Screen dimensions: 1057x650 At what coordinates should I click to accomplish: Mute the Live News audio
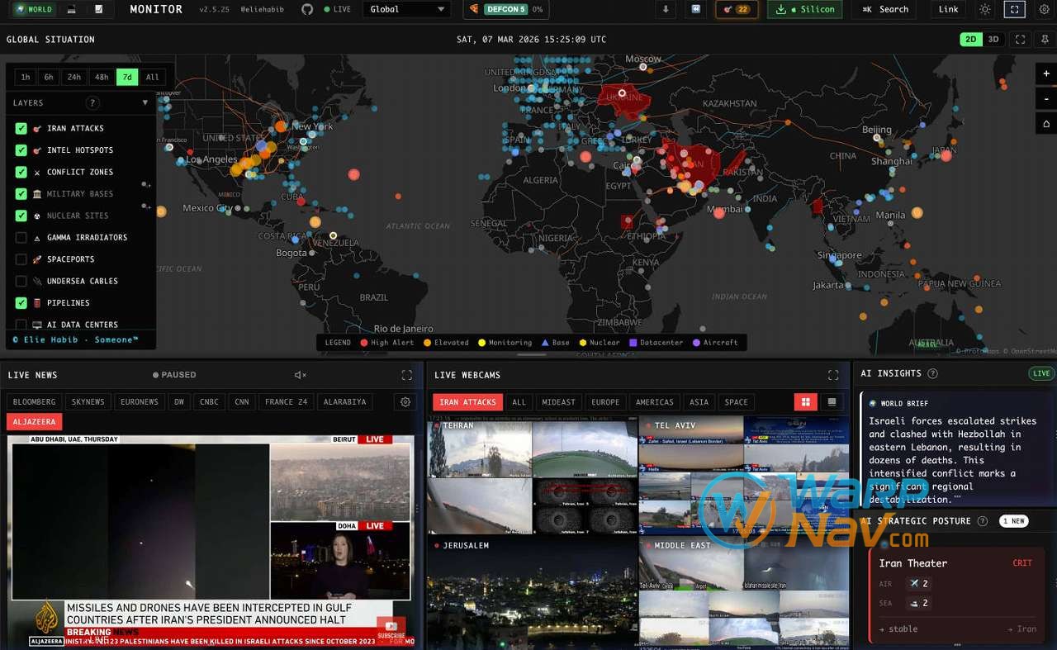click(x=298, y=374)
